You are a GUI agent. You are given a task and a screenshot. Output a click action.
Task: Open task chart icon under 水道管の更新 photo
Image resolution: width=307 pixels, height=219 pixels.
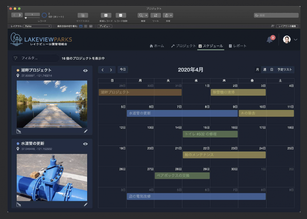pos(19,205)
